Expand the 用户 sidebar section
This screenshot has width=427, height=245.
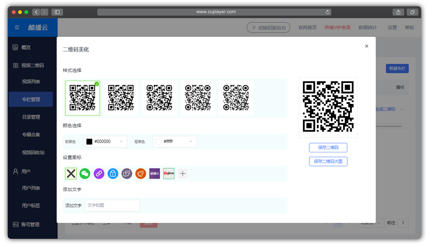[26, 171]
